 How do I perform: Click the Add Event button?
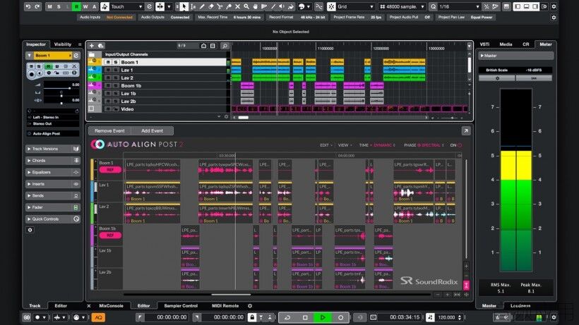(x=152, y=131)
